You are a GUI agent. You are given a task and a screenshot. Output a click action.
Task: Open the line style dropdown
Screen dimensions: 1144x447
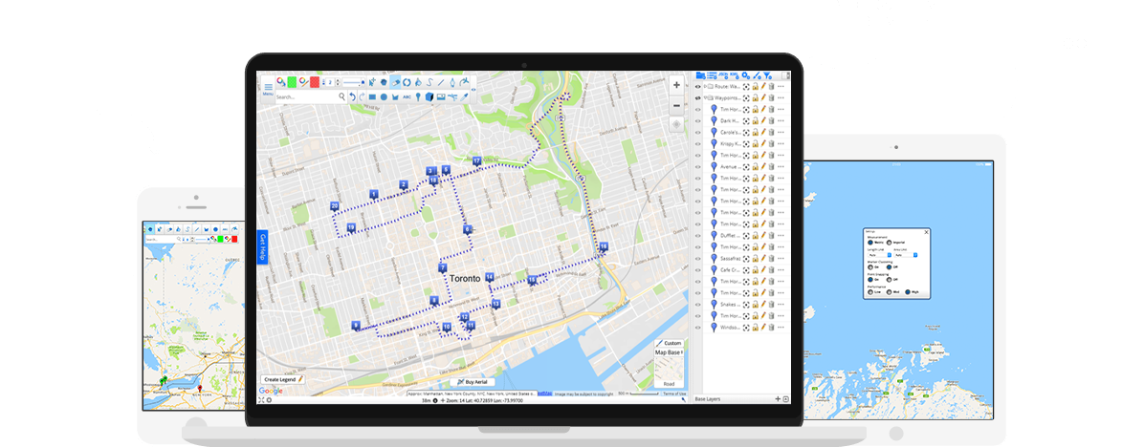point(355,82)
